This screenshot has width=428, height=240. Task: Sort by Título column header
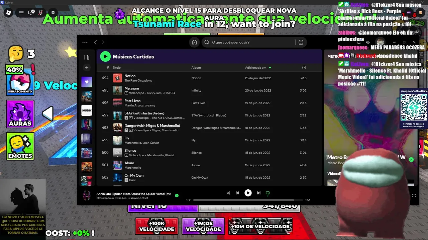(116, 68)
